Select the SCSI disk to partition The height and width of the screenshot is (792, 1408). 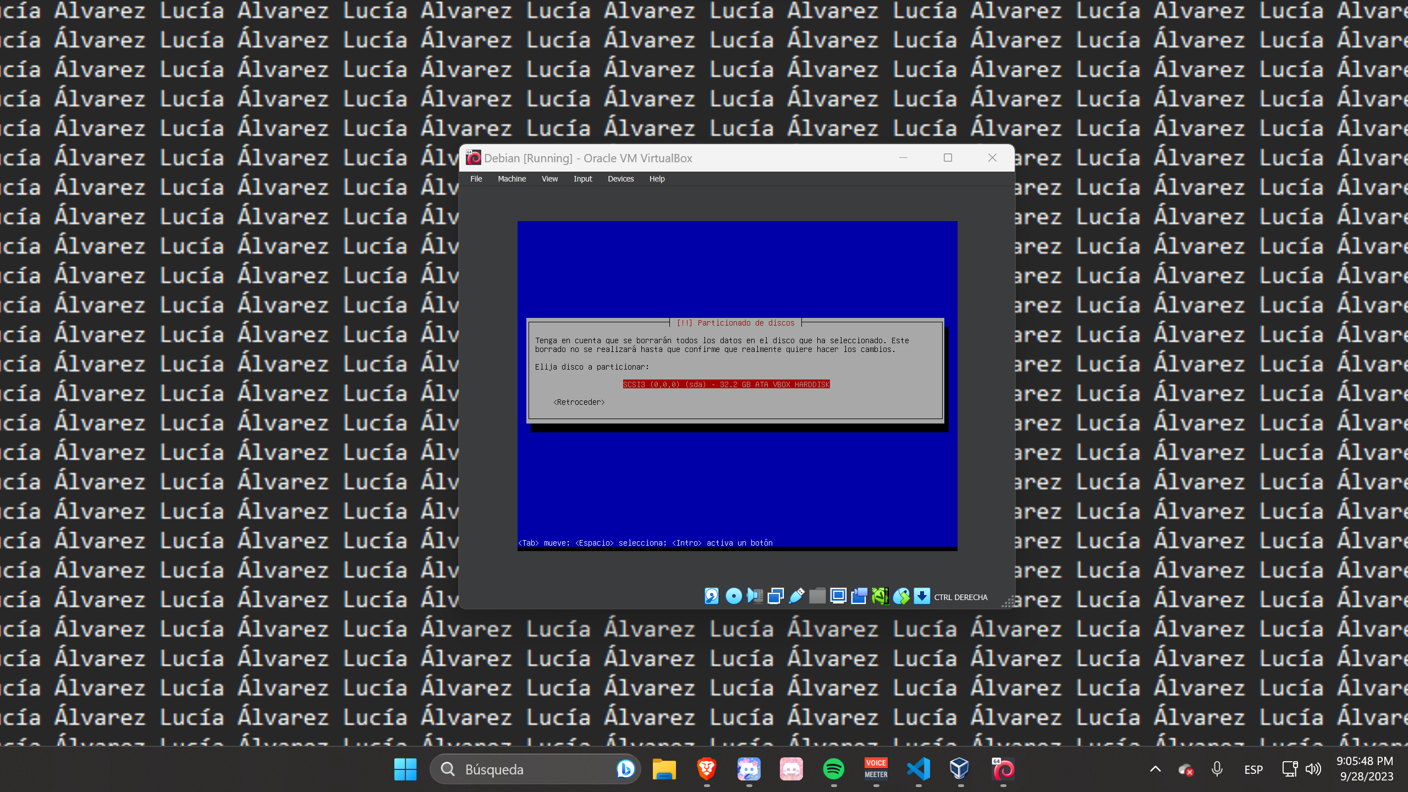pos(725,384)
